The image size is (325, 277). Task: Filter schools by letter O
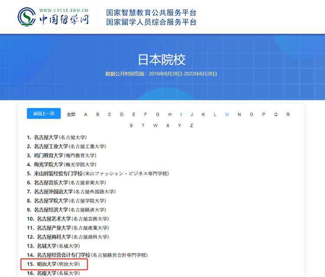(x=251, y=114)
